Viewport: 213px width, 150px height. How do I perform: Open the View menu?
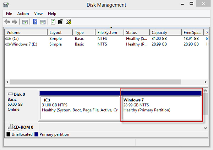(38, 13)
